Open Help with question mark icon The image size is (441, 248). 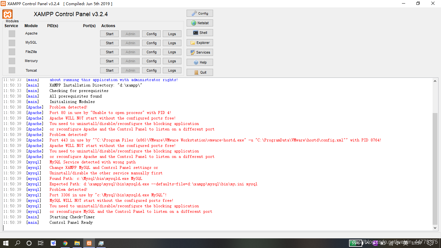(200, 62)
